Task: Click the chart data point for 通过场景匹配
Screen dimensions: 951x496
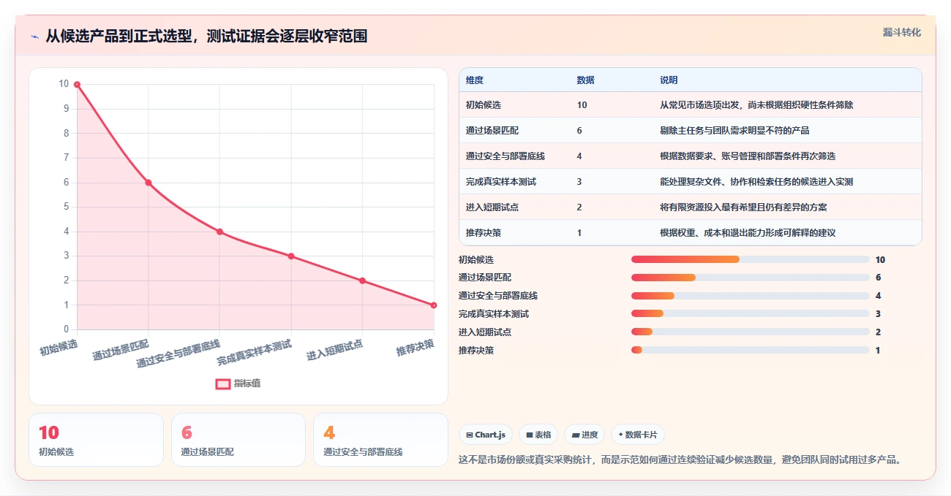Action: [x=149, y=183]
